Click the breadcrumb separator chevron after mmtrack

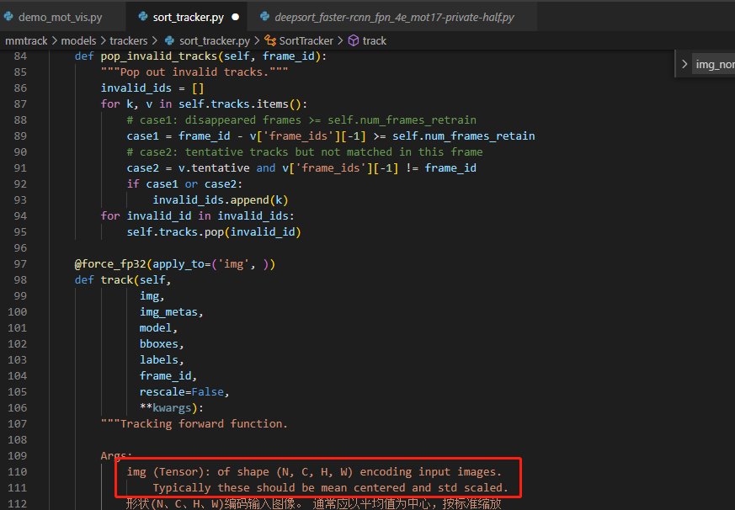click(53, 40)
